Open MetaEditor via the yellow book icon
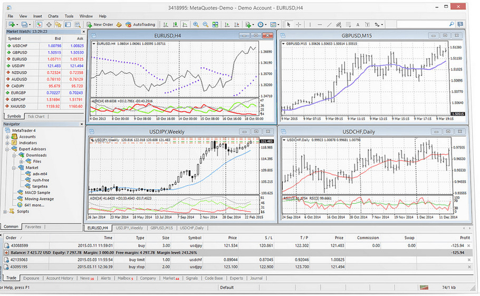The image size is (480, 296). click(x=119, y=24)
